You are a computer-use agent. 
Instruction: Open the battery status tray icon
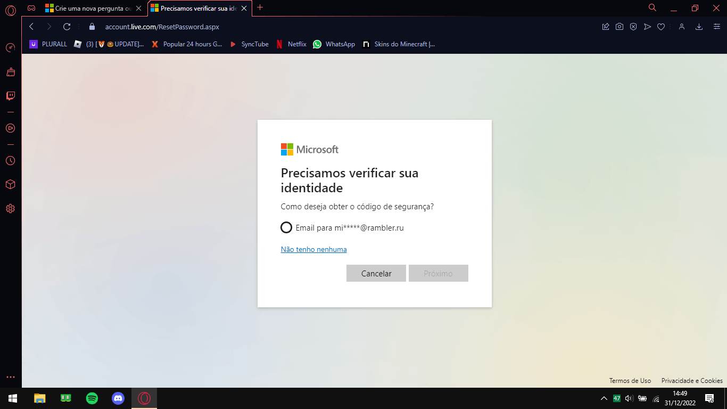tap(642, 398)
